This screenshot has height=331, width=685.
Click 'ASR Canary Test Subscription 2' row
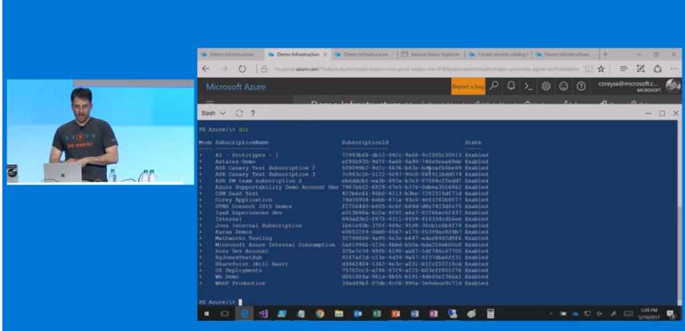343,168
